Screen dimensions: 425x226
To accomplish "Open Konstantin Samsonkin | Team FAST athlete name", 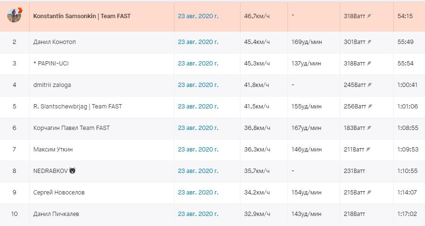I will tap(82, 16).
